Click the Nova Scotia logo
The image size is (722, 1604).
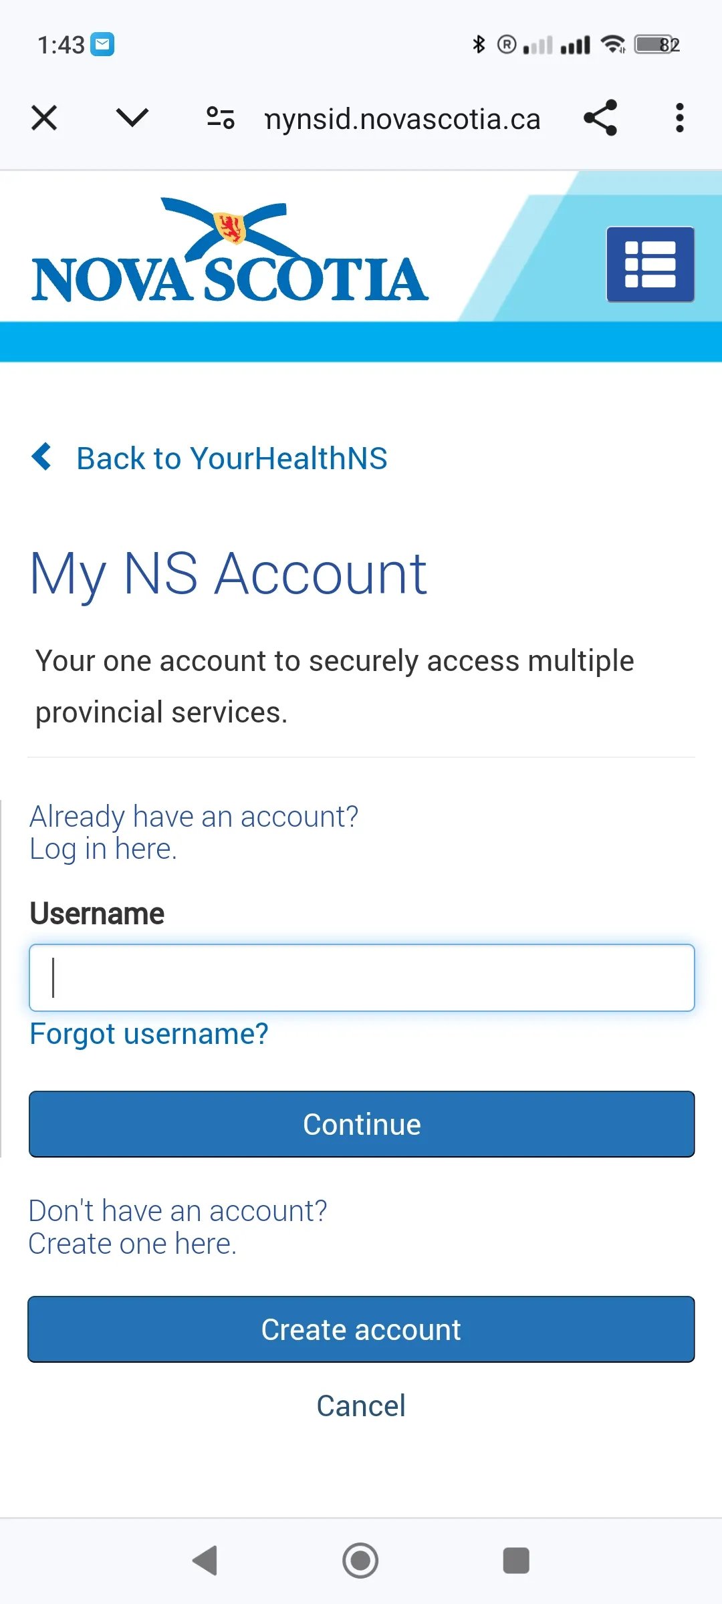(x=229, y=251)
